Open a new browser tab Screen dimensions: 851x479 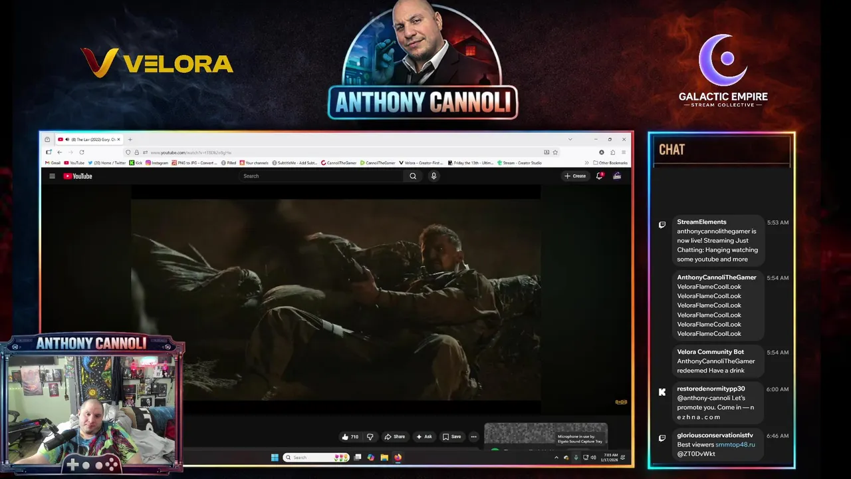pyautogui.click(x=130, y=140)
